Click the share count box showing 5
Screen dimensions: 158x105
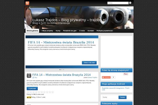113,77
